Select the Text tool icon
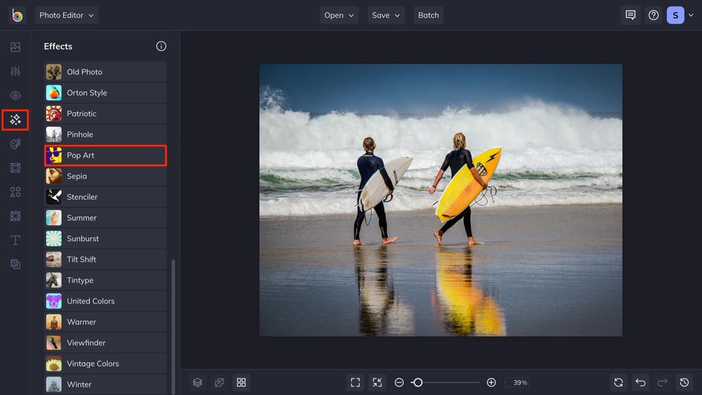Image resolution: width=702 pixels, height=395 pixels. [x=15, y=240]
